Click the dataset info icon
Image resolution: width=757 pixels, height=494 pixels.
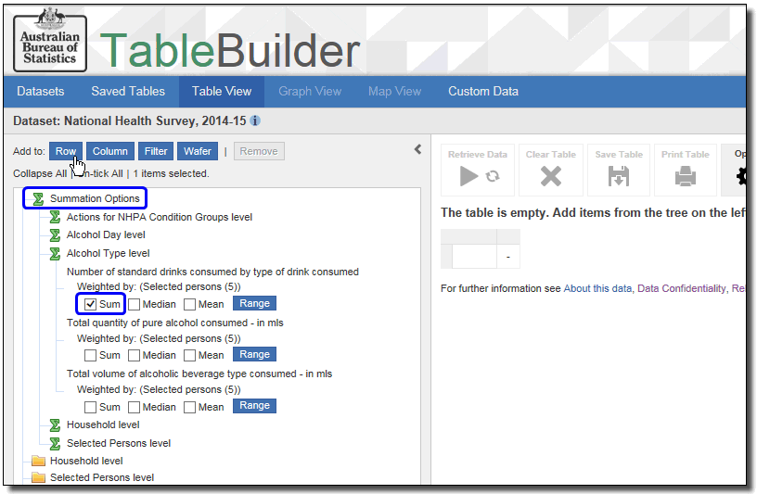pos(255,120)
